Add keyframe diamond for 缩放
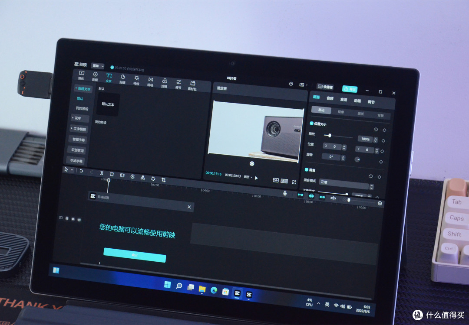The width and height of the screenshot is (469, 325). point(383,140)
